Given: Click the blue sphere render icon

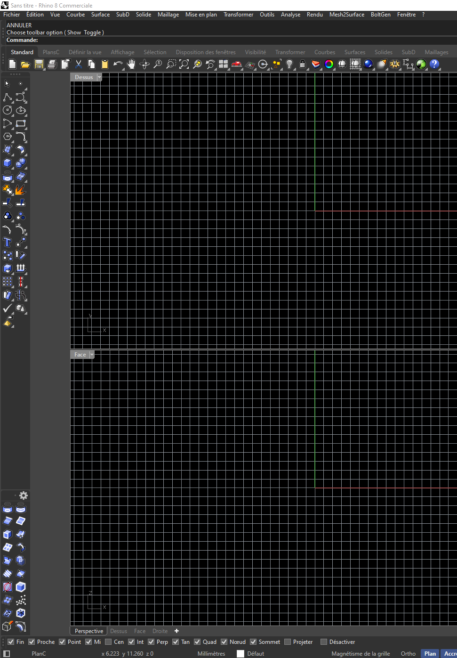Looking at the screenshot, I should click(x=369, y=64).
